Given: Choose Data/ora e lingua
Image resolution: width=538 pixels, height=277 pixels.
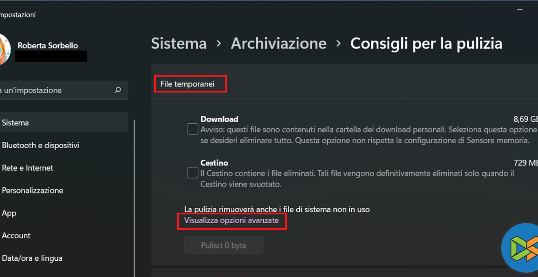Looking at the screenshot, I should click(x=32, y=258).
